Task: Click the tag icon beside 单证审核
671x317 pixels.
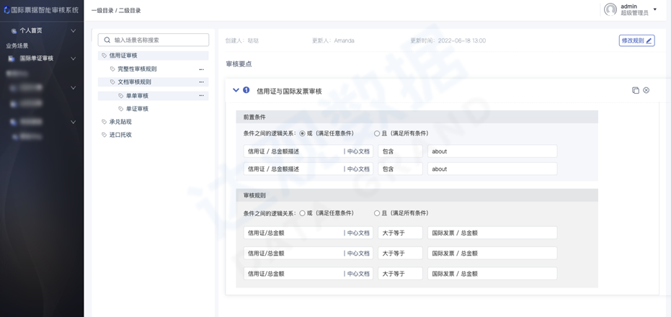Action: coord(120,109)
